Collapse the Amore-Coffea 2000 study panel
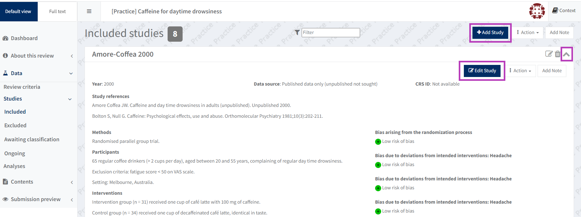 [x=566, y=54]
